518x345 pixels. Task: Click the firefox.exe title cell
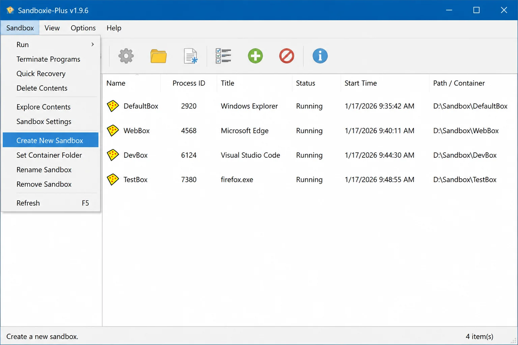click(237, 180)
